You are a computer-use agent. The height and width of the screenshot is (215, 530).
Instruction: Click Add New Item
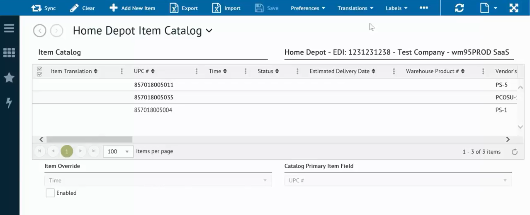[x=132, y=8]
